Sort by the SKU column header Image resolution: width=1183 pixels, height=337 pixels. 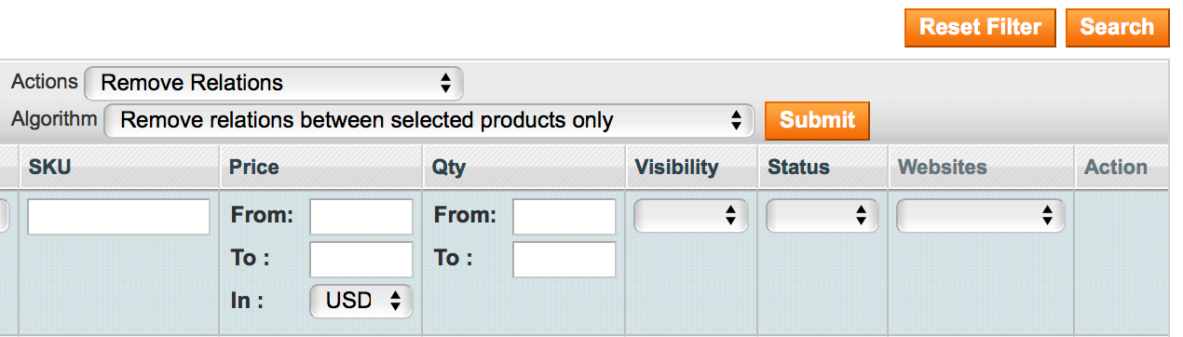tap(50, 168)
